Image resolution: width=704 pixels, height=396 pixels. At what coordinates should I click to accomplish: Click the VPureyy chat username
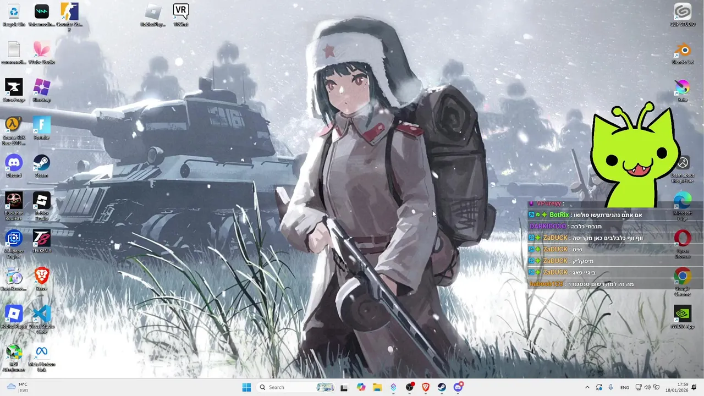click(x=549, y=204)
